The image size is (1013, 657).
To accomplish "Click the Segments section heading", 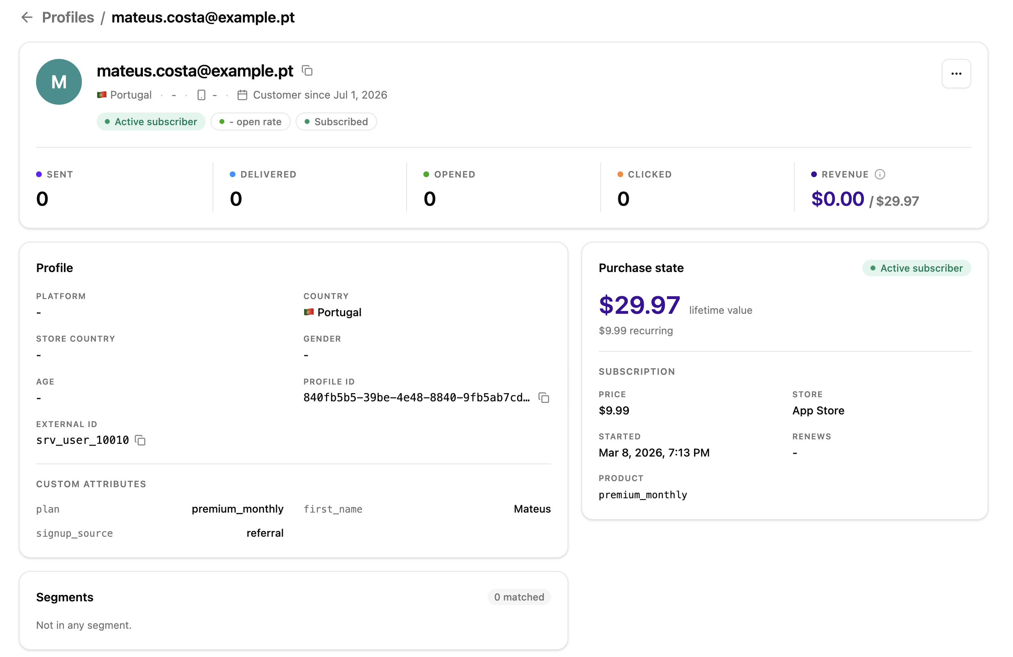I will coord(65,597).
